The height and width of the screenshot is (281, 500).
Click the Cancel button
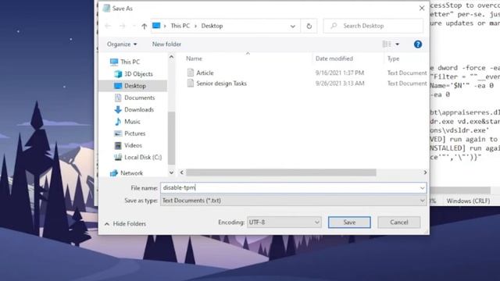pos(399,222)
